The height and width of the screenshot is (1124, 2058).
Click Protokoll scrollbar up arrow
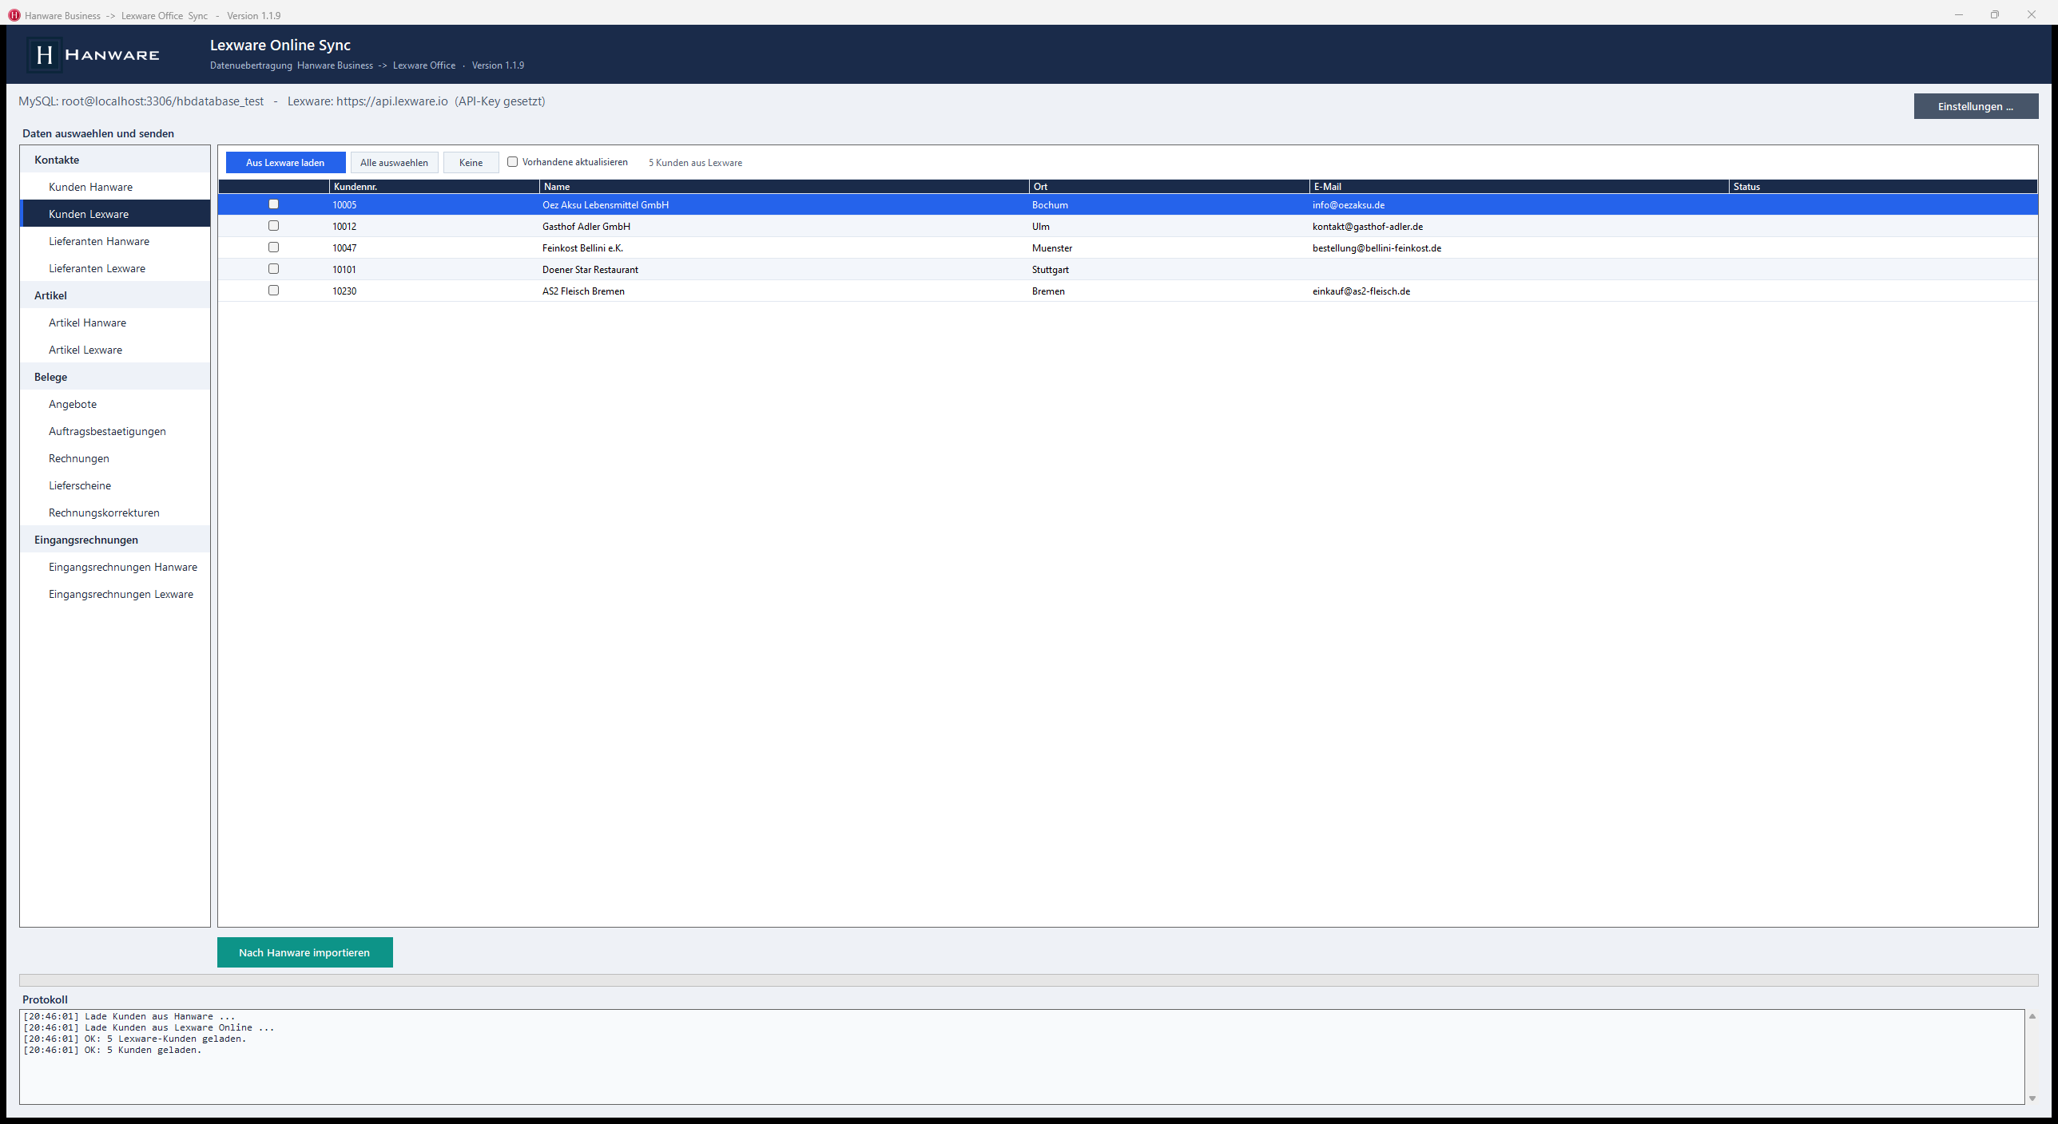[2032, 1016]
